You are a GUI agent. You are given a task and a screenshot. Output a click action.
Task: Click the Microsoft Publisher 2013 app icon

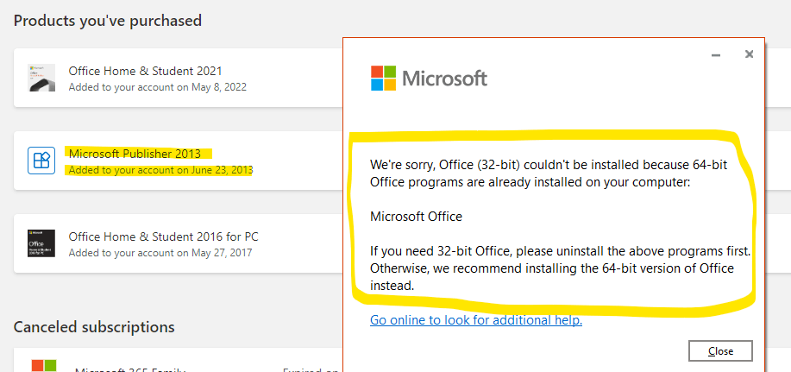(41, 161)
